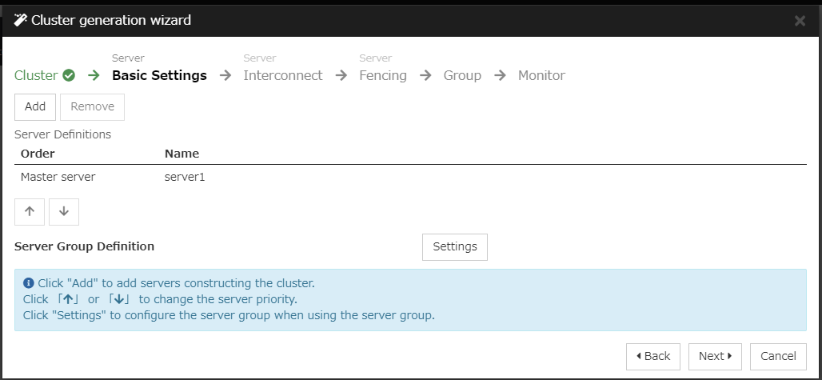Select the Basic Settings step

tap(159, 76)
